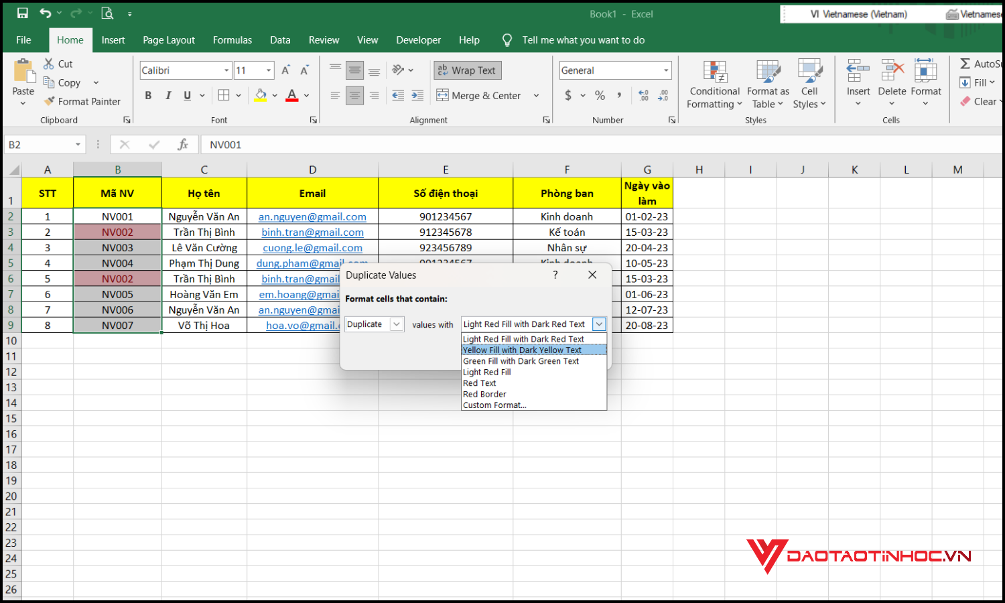This screenshot has width=1005, height=603.
Task: Click the Fill Color paint bucket
Action: point(261,95)
